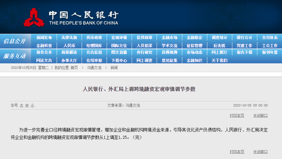Open 新闻发布 menu item
The image size is (282, 159).
tap(44, 37)
